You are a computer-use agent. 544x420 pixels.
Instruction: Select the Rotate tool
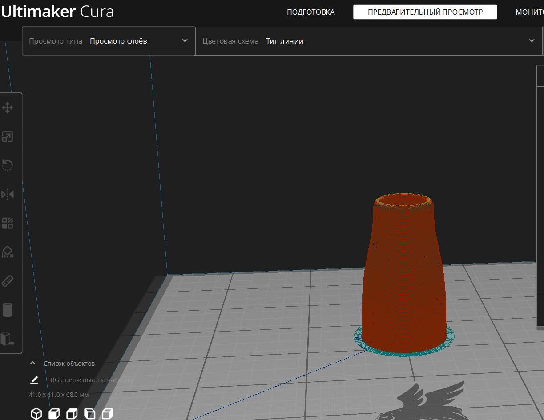coord(8,165)
